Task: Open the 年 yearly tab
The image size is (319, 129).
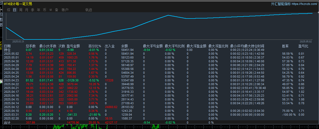Action: [x=39, y=10]
